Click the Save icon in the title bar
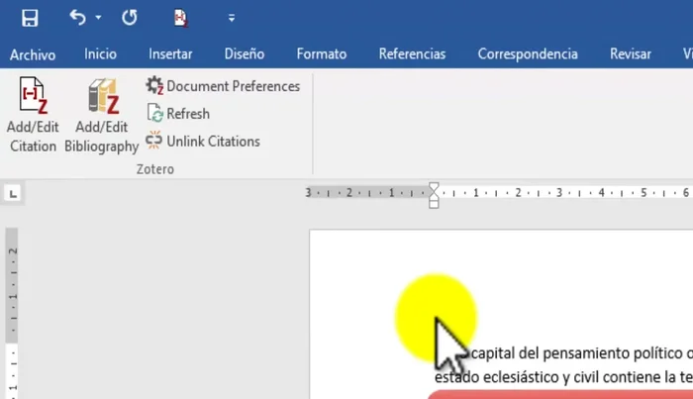This screenshot has width=693, height=399. pyautogui.click(x=30, y=18)
